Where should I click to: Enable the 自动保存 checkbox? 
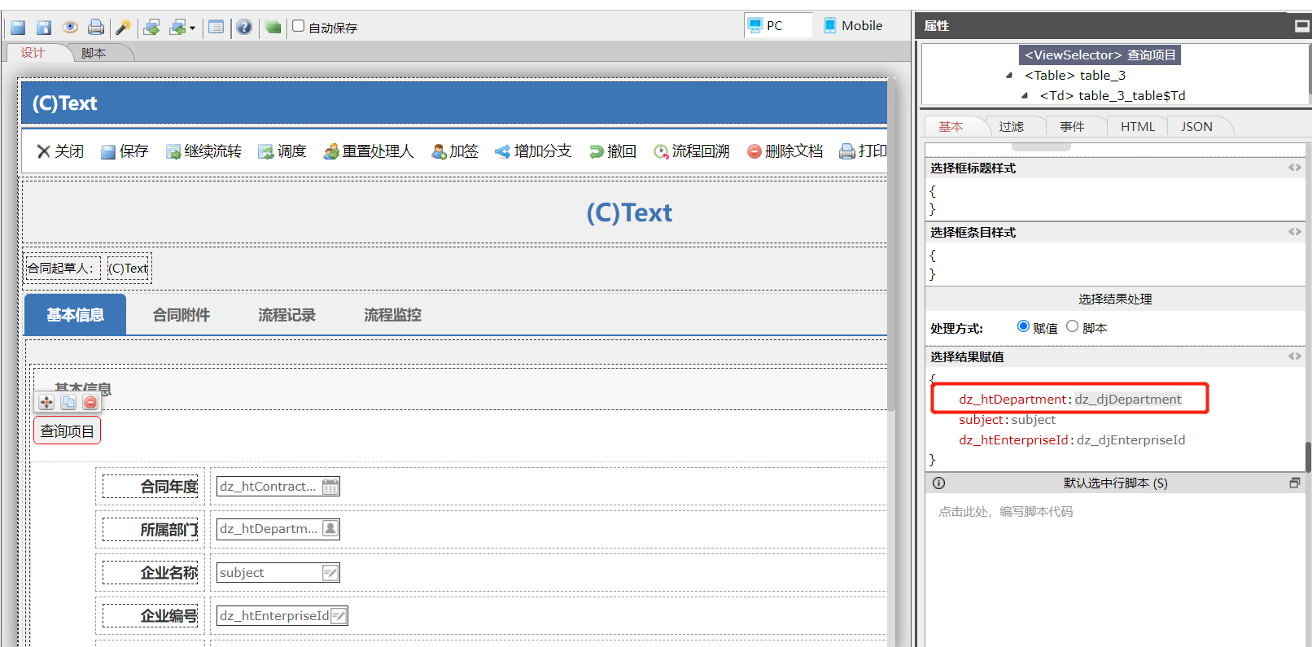(299, 26)
